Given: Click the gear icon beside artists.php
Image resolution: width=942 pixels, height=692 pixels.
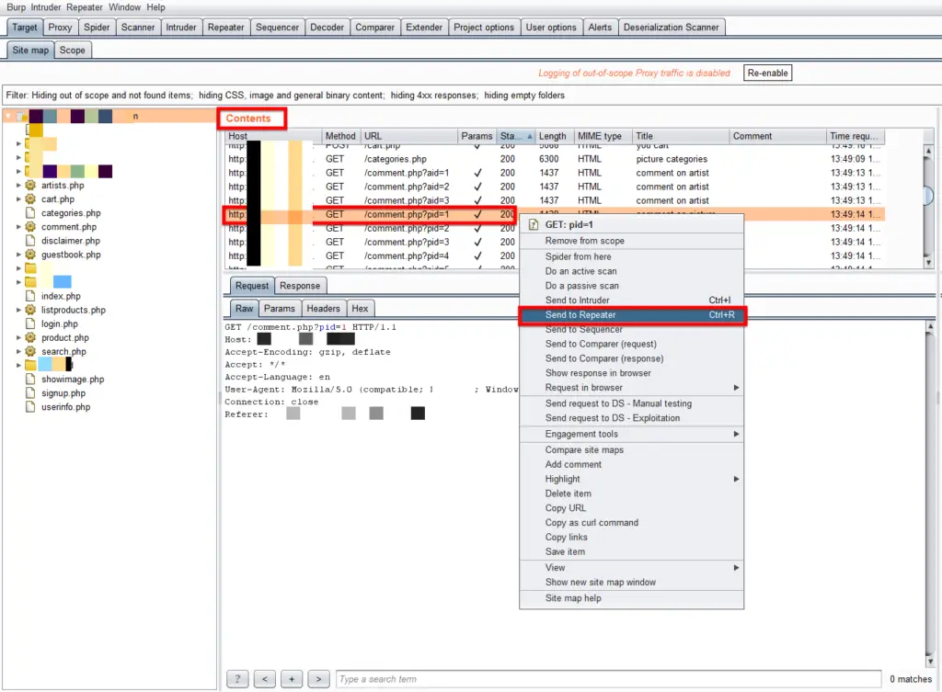Looking at the screenshot, I should pyautogui.click(x=30, y=186).
